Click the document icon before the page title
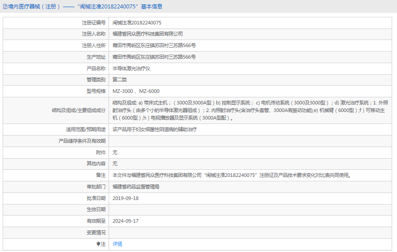Viewport: 397px width, 252px height. click(x=5, y=7)
